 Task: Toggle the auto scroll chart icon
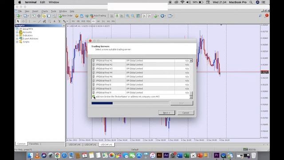(x=144, y=16)
